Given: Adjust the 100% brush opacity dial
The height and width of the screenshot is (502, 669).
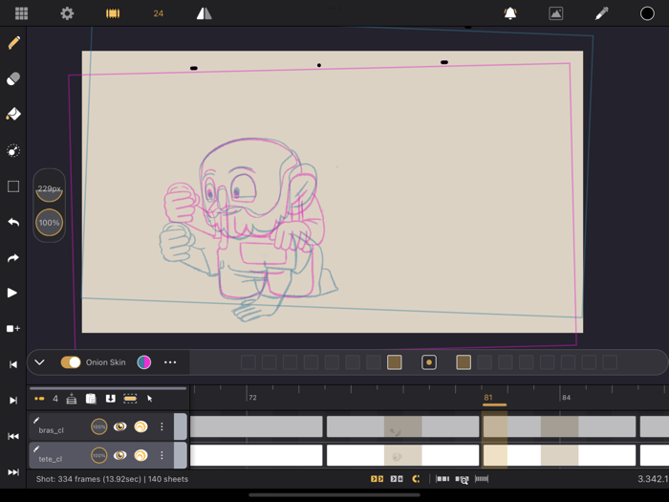Looking at the screenshot, I should [x=49, y=223].
